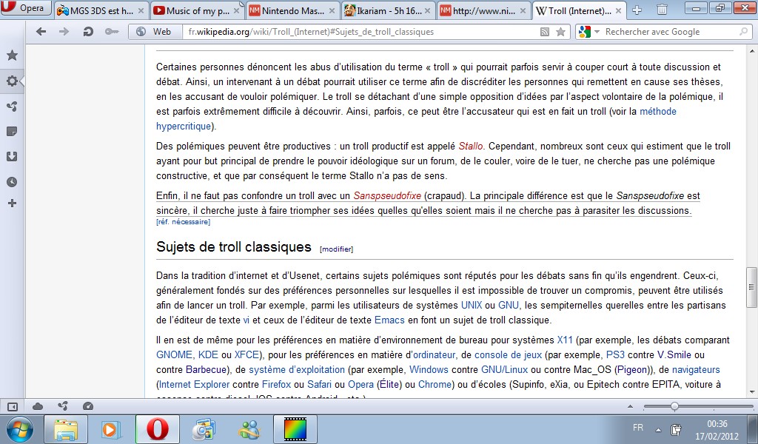Follow the red Stallo link
758x444 pixels.
point(470,147)
